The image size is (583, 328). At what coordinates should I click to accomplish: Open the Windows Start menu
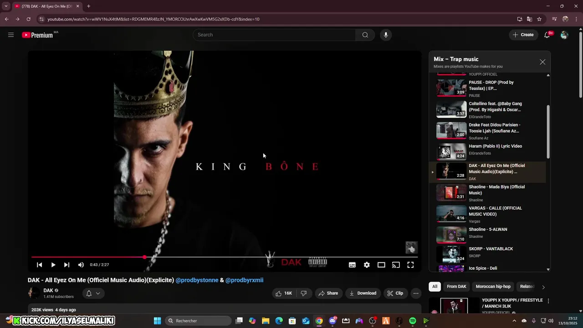coord(157,321)
